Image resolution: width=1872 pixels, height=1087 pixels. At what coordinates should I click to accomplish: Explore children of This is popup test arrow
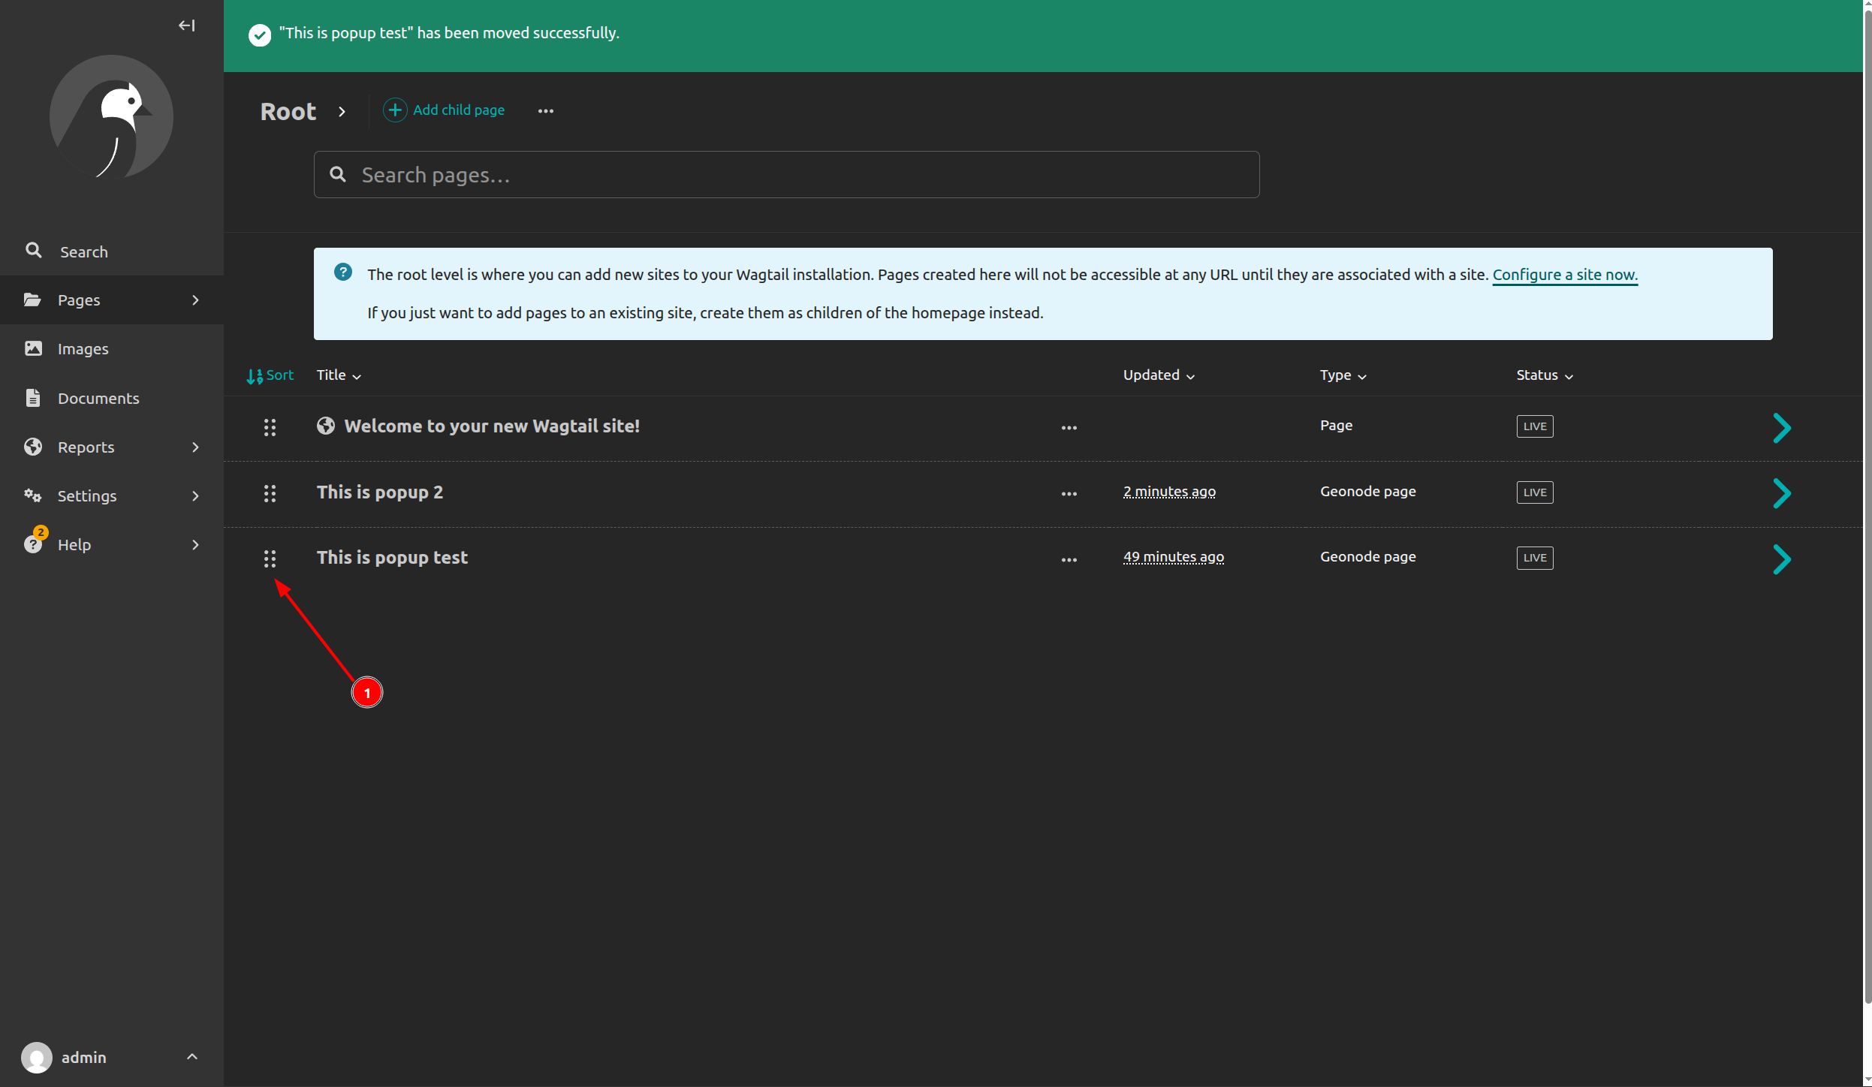[1782, 559]
